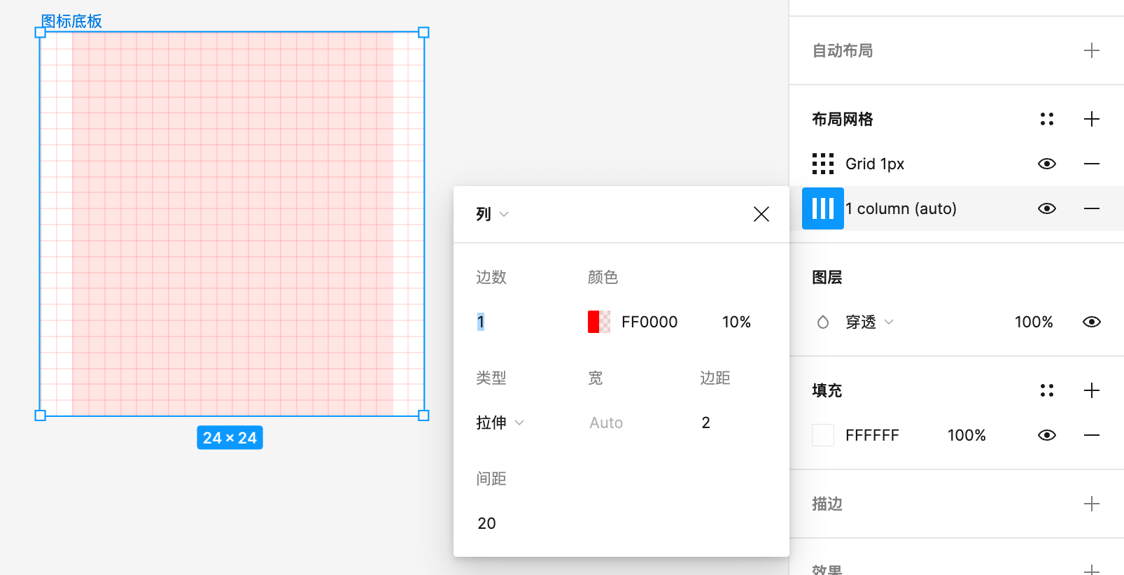Open 穿透 blend mode dropdown
This screenshot has height=575, width=1124.
coord(869,322)
